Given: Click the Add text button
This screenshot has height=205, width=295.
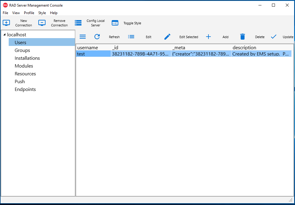Looking at the screenshot, I should tap(226, 37).
